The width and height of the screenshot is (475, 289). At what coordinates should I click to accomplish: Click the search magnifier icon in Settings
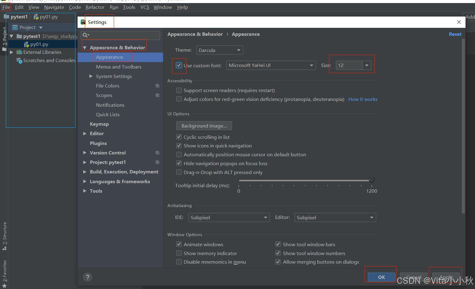pos(86,35)
